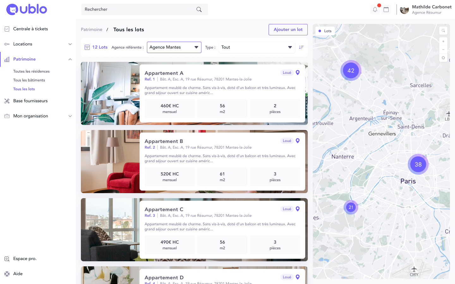This screenshot has width=455, height=284.
Task: Open the Ref. 3 link of Appartement C
Action: tap(149, 215)
